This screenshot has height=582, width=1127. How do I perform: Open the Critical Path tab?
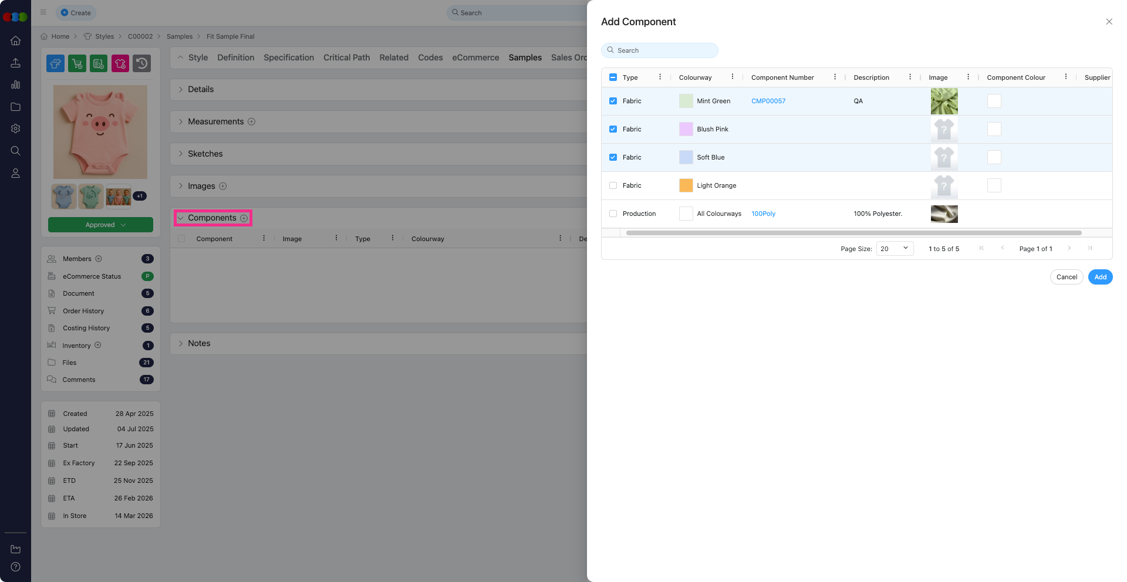click(x=346, y=57)
